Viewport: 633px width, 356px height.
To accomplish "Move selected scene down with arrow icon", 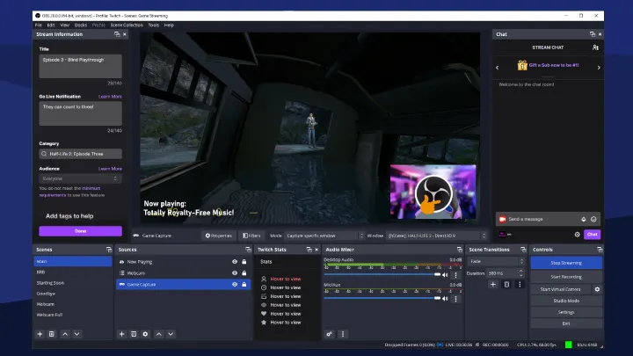I will [77, 334].
